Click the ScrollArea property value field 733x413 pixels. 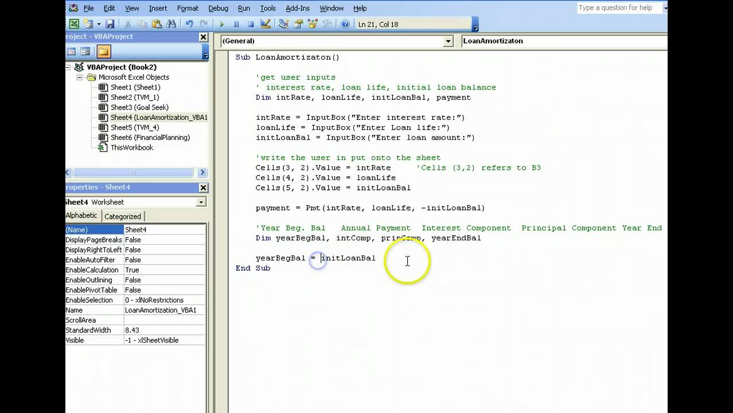pyautogui.click(x=165, y=320)
